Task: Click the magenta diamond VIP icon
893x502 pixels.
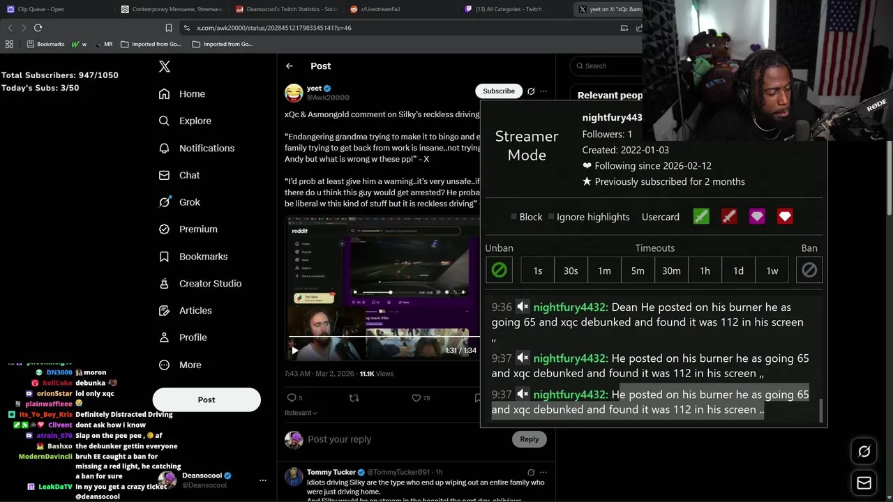Action: tap(757, 217)
